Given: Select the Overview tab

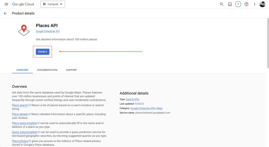Looking at the screenshot, I should 22,70.
